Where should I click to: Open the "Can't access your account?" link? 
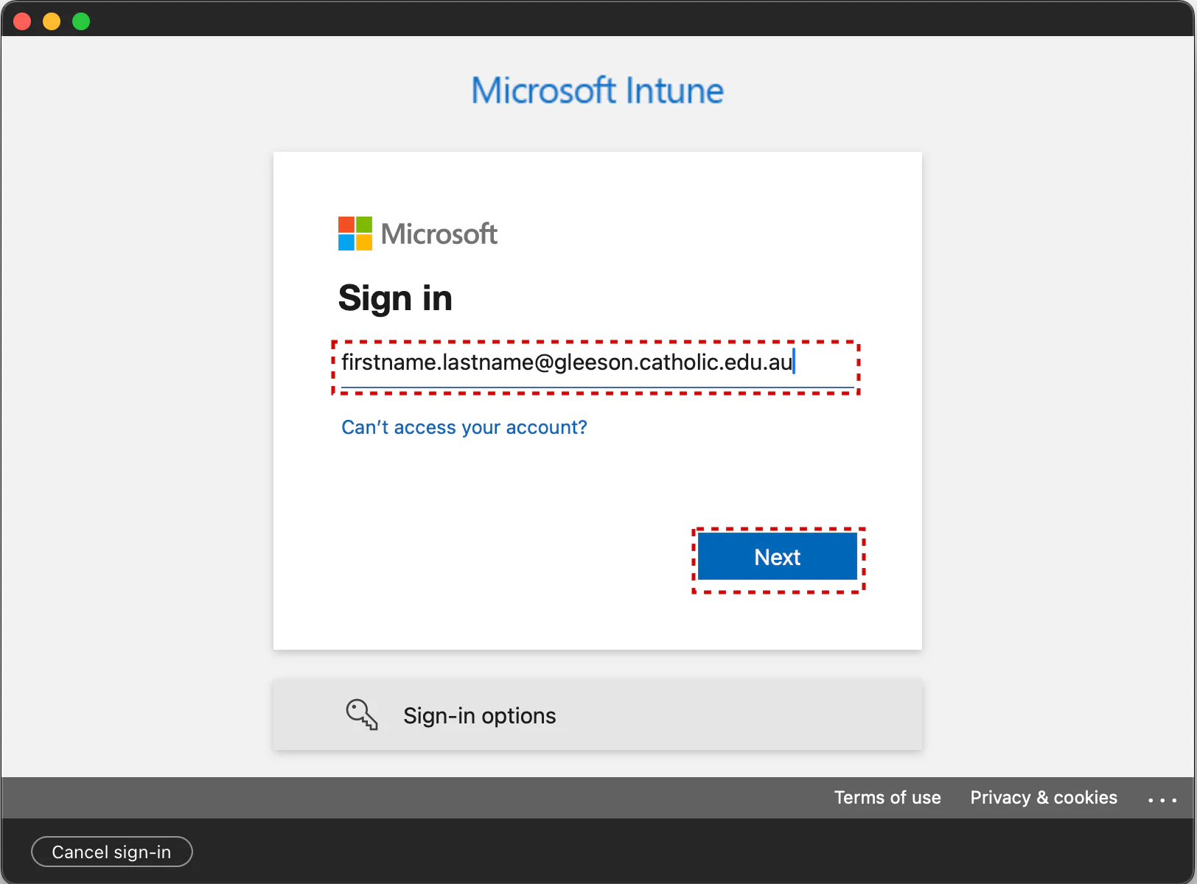click(x=464, y=427)
